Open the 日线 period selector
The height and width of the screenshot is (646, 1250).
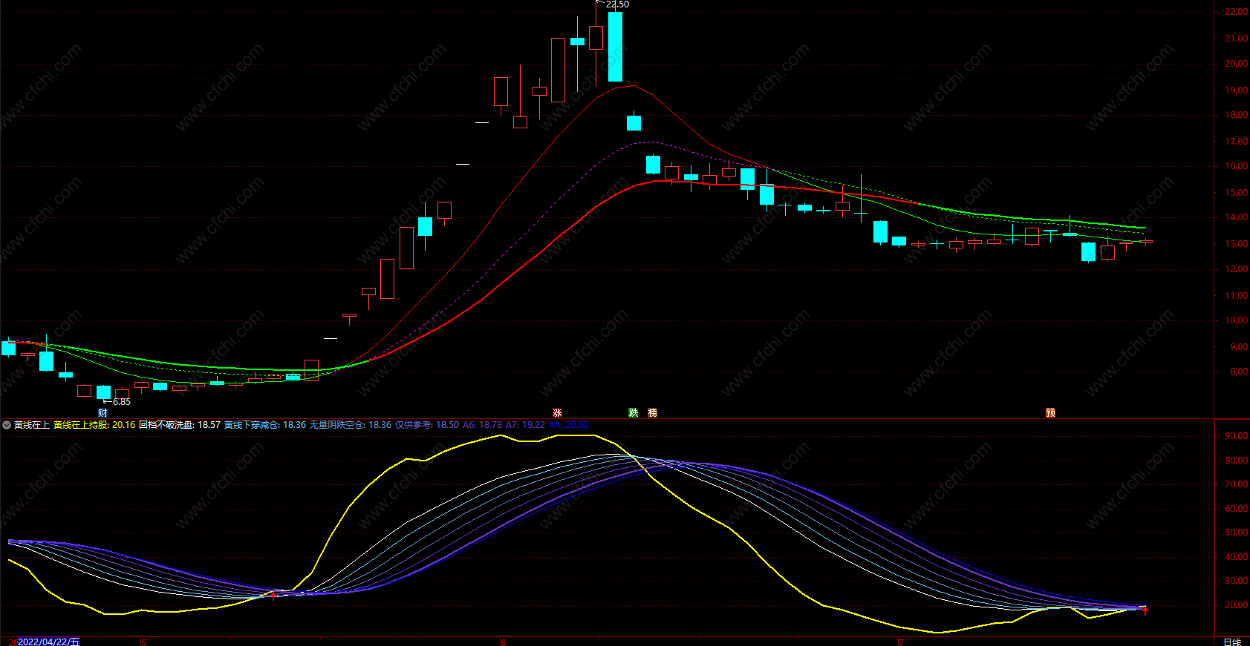click(1232, 642)
